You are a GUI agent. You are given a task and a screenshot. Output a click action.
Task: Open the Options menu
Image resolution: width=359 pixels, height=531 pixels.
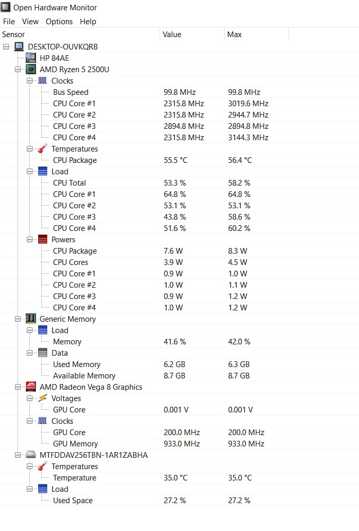tap(59, 22)
